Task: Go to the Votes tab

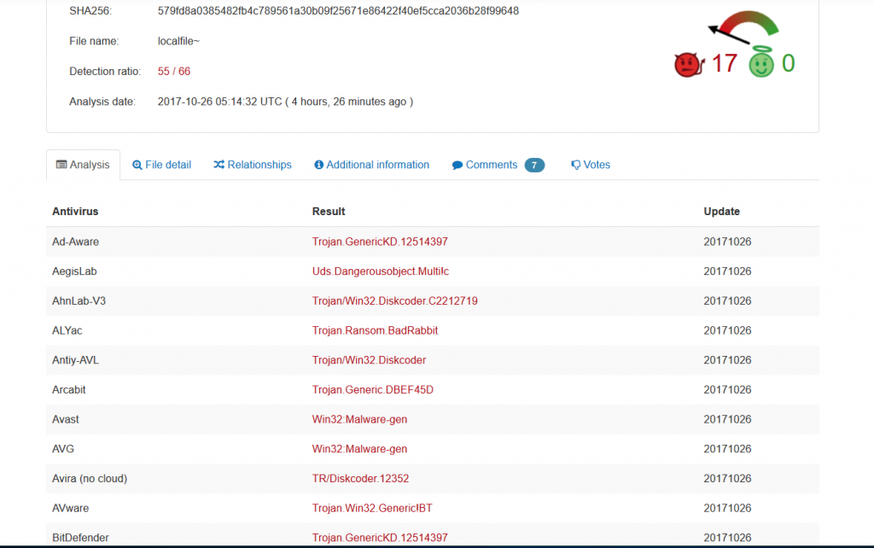Action: click(x=591, y=165)
